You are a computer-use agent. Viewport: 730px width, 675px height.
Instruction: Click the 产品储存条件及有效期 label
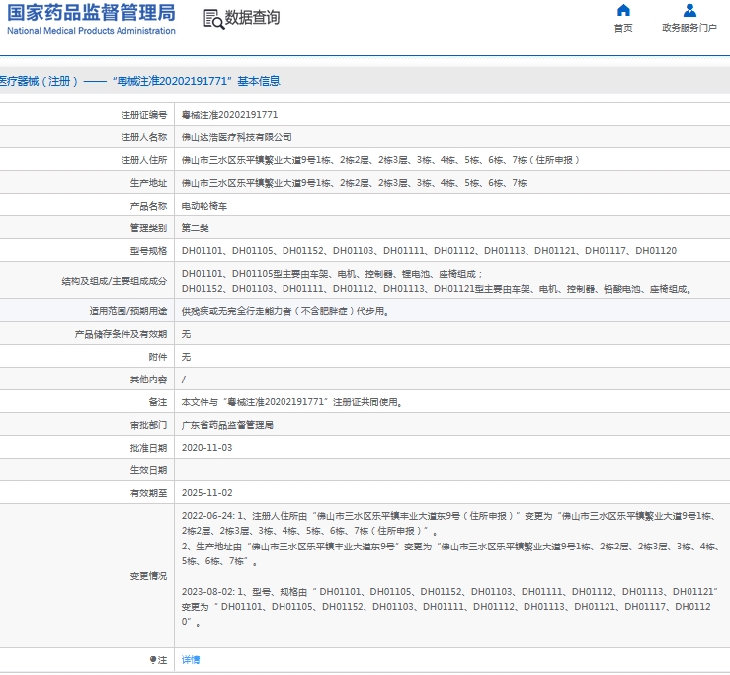coord(121,334)
